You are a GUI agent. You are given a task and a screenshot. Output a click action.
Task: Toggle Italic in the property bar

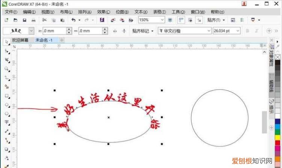pyautogui.click(x=256, y=31)
